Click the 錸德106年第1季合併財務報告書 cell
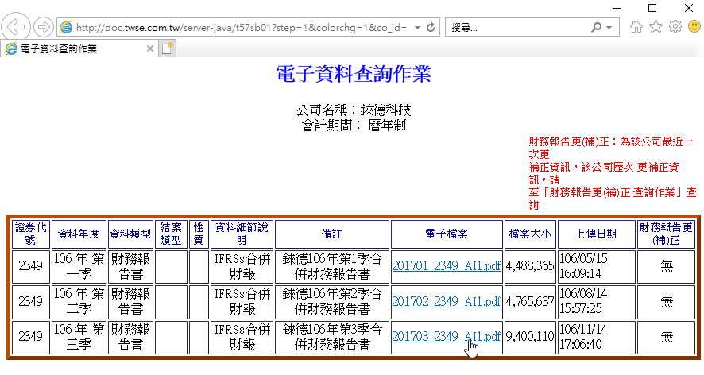The height and width of the screenshot is (375, 704). 332,266
